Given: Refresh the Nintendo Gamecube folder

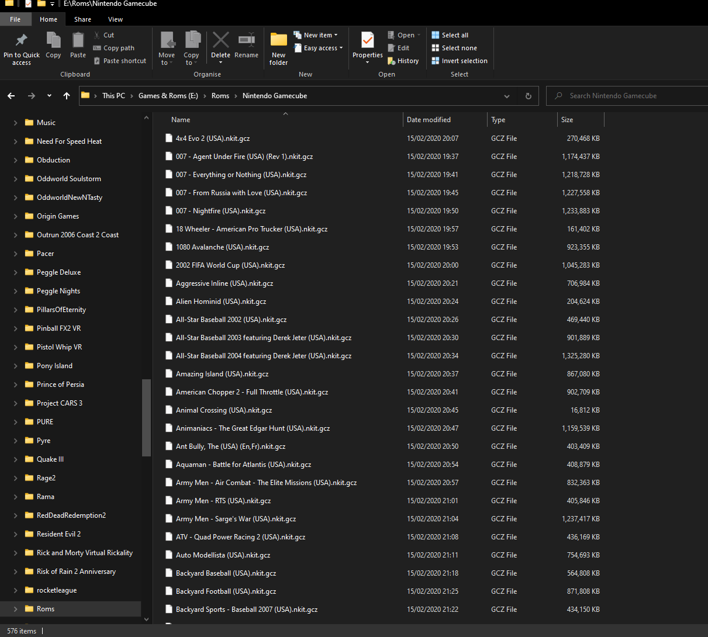Looking at the screenshot, I should [x=529, y=96].
